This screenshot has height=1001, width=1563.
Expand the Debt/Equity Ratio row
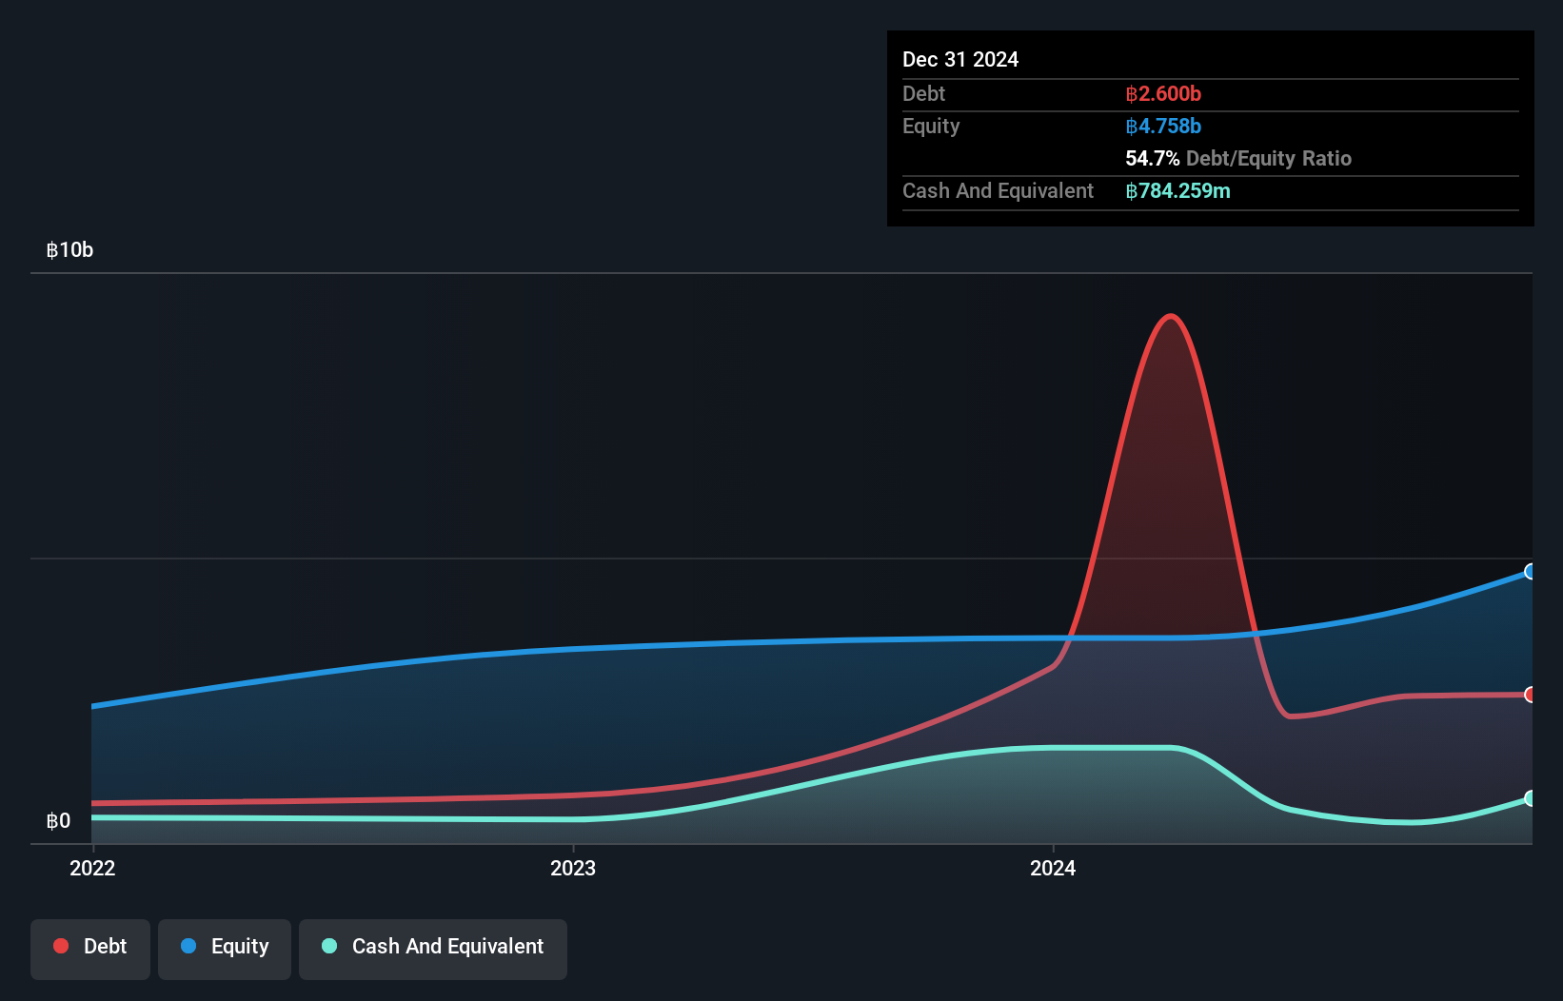coord(1238,158)
